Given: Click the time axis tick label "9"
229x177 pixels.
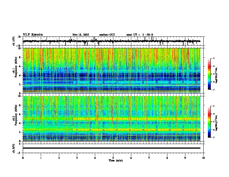Looking at the screenshot, I should point(185,158).
